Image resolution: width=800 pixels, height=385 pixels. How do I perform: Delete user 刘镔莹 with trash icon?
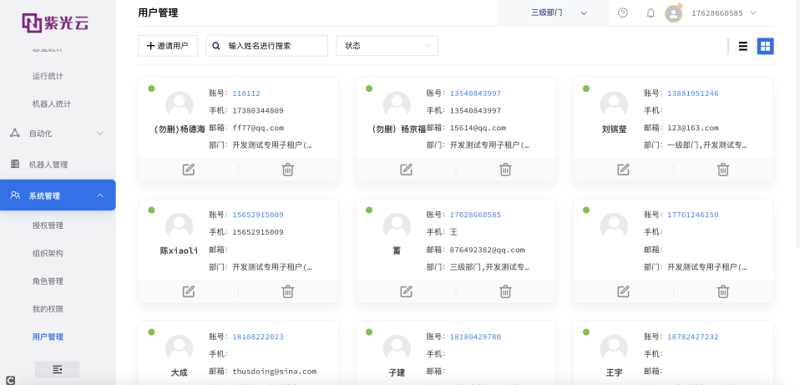click(723, 170)
